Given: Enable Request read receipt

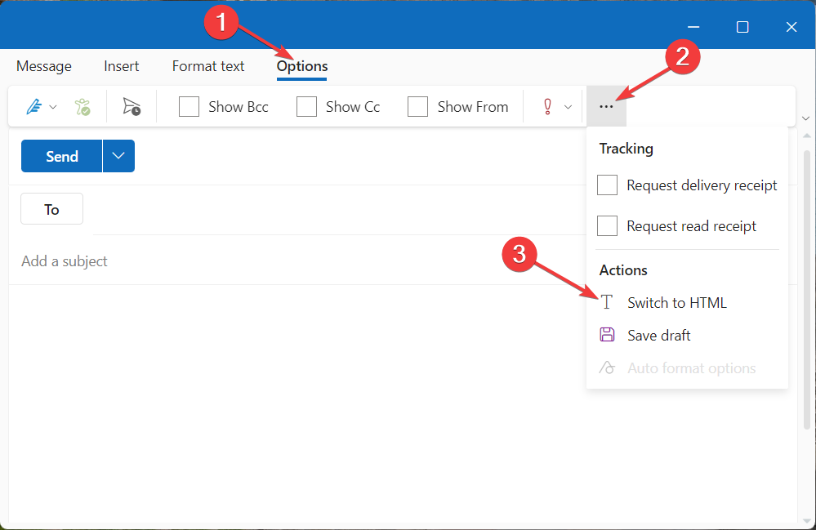Looking at the screenshot, I should [607, 225].
